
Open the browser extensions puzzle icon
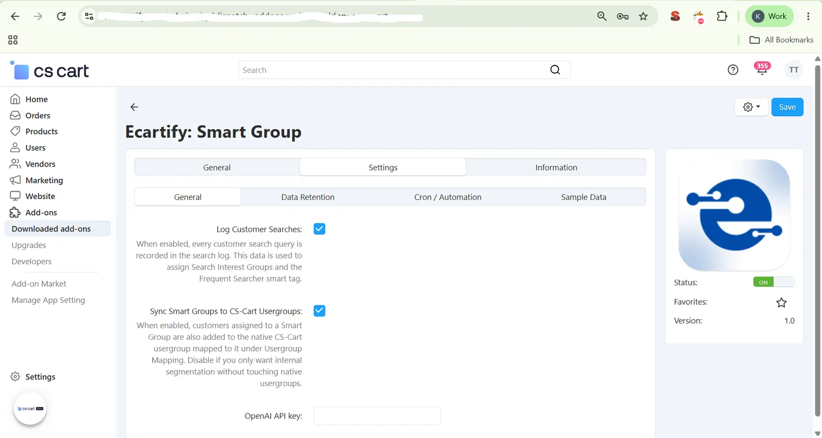point(722,16)
